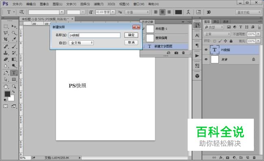Open the 平滑 anti-aliasing dropdown

(x=137, y=12)
